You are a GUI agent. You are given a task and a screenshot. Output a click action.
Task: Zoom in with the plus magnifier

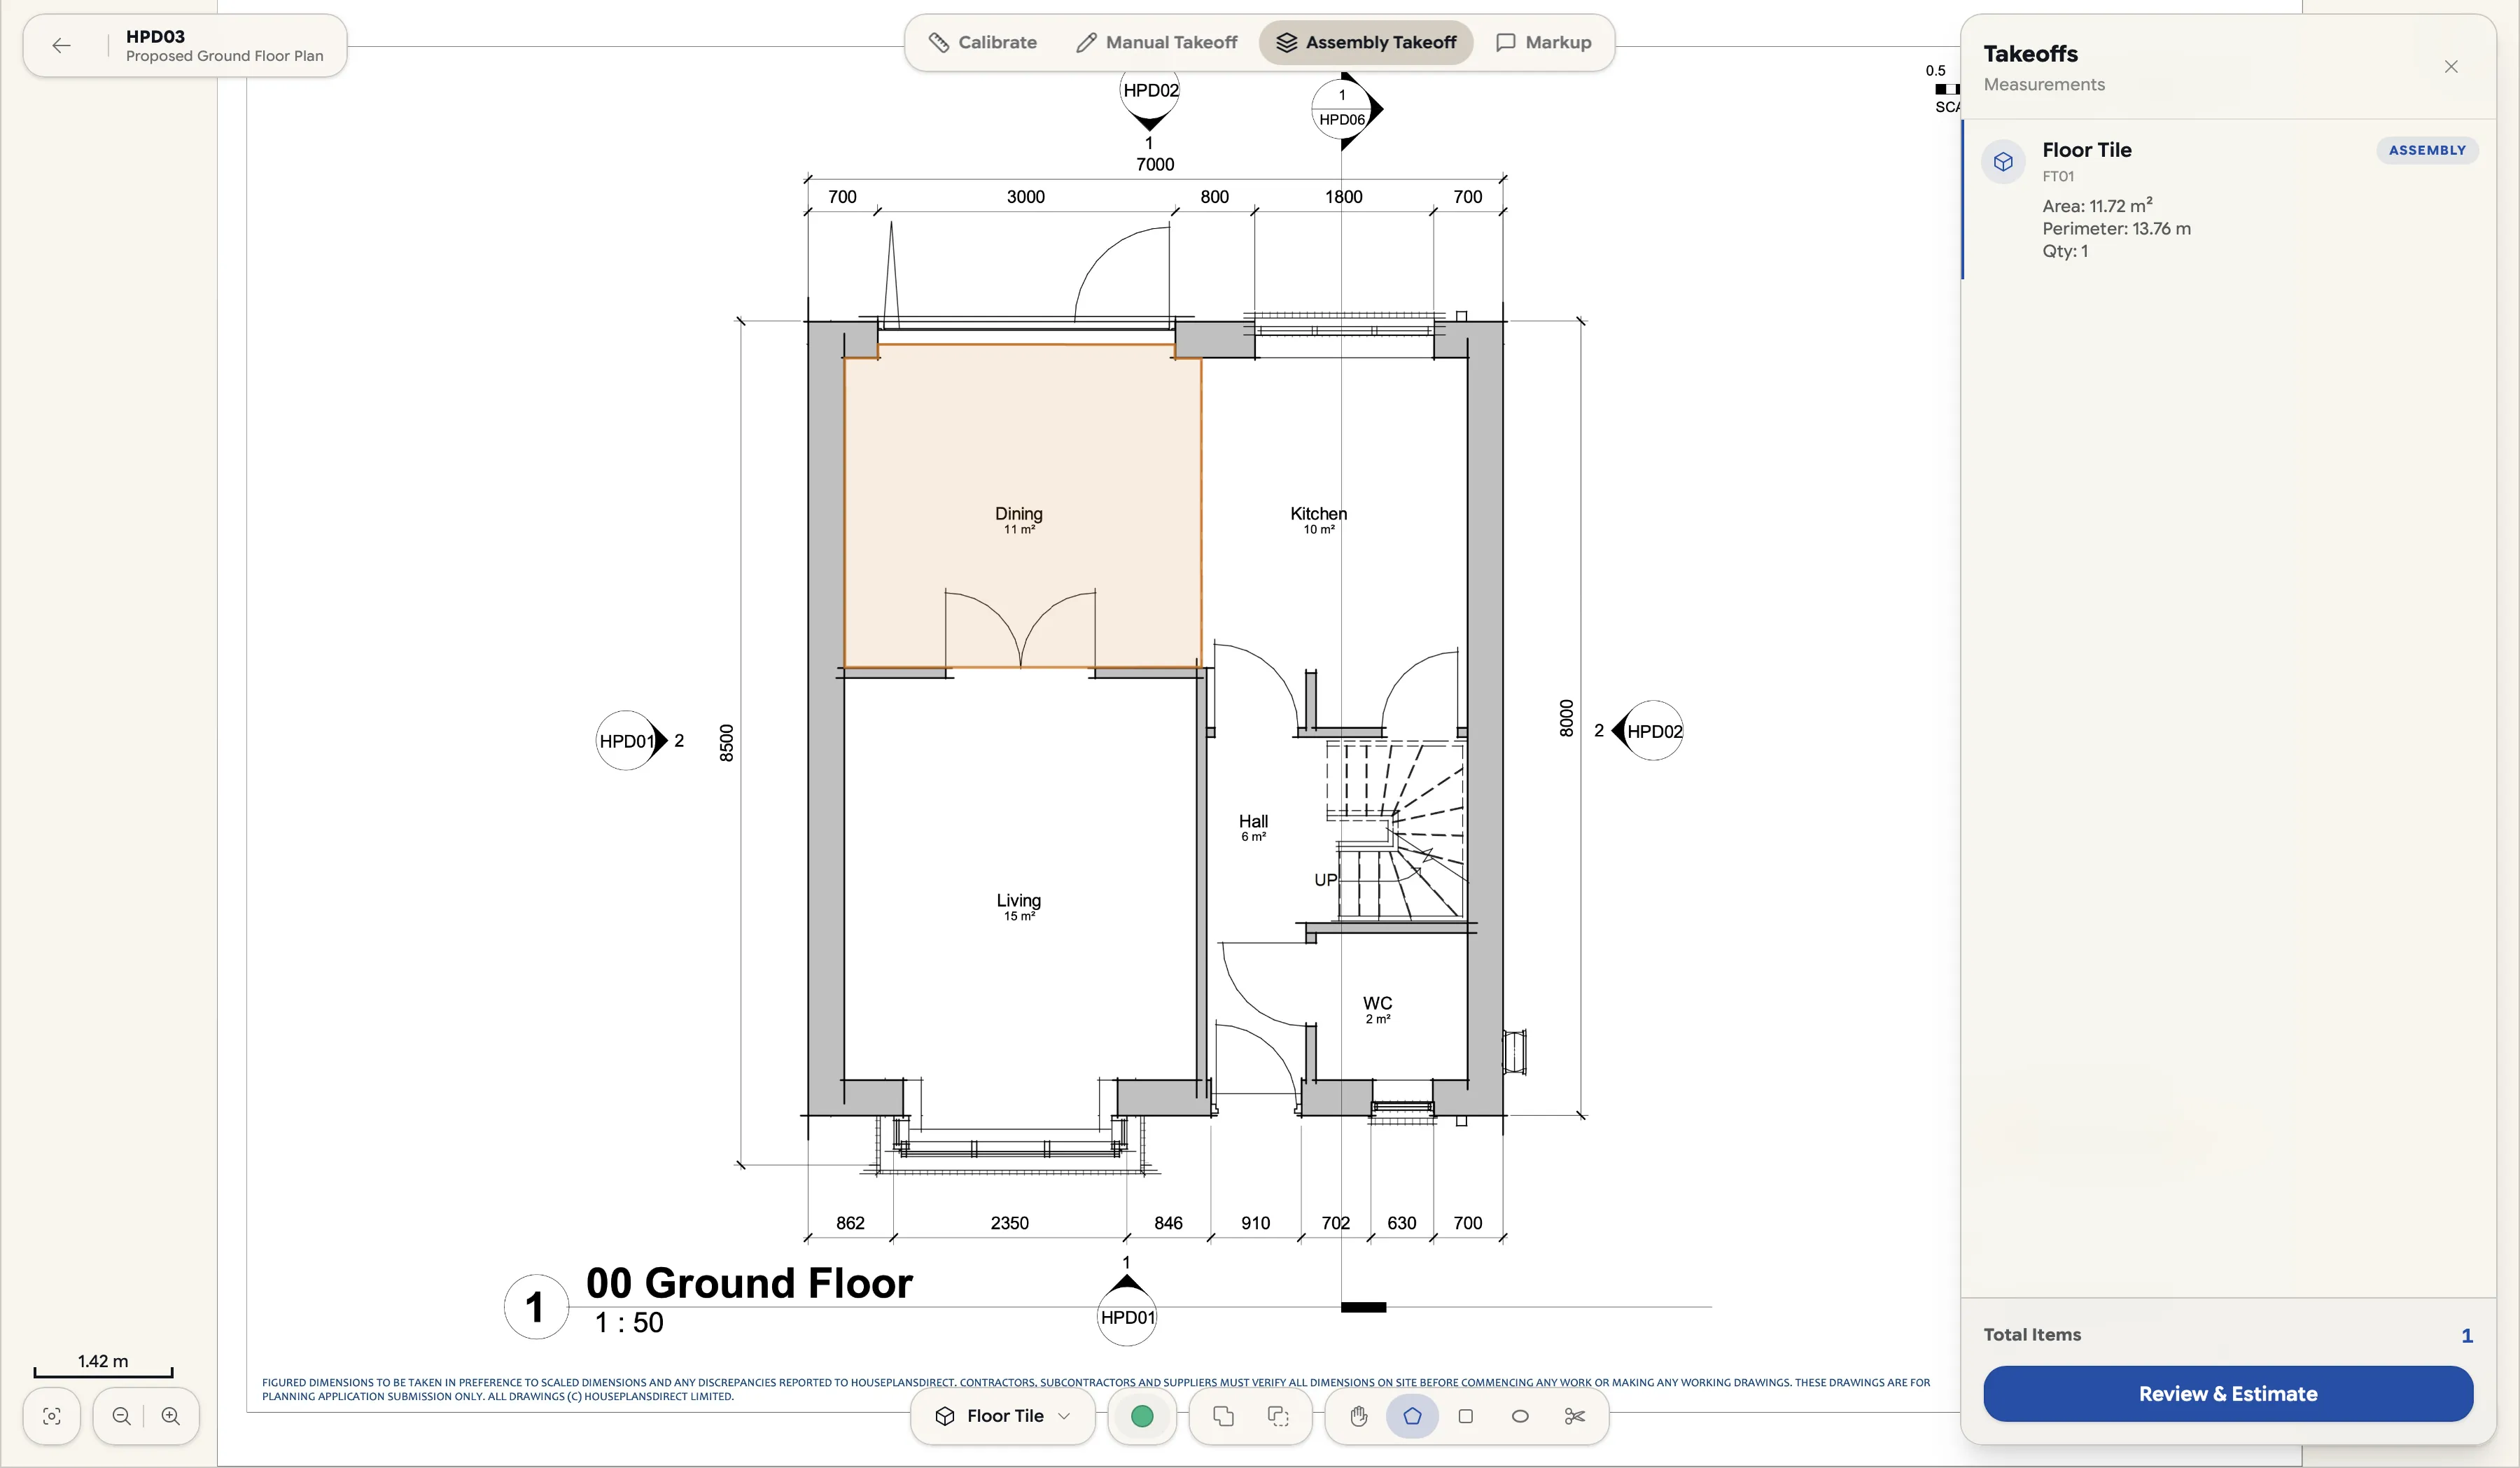171,1415
